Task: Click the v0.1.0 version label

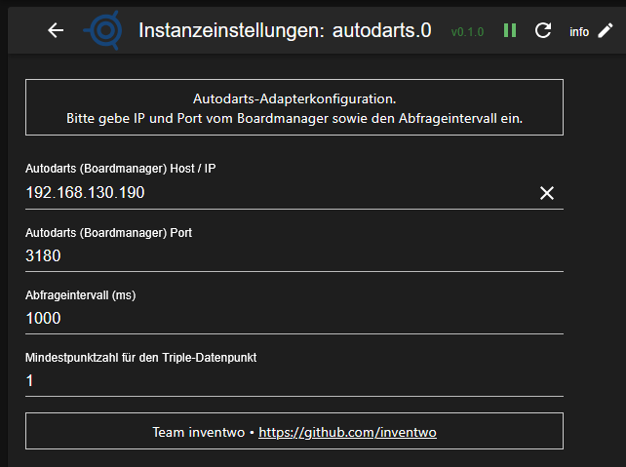Action: click(x=467, y=31)
